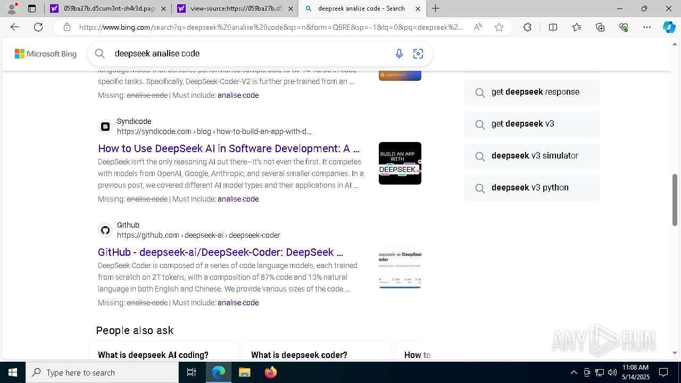View site information via the lock icon
This screenshot has height=383, width=681.
pos(67,27)
